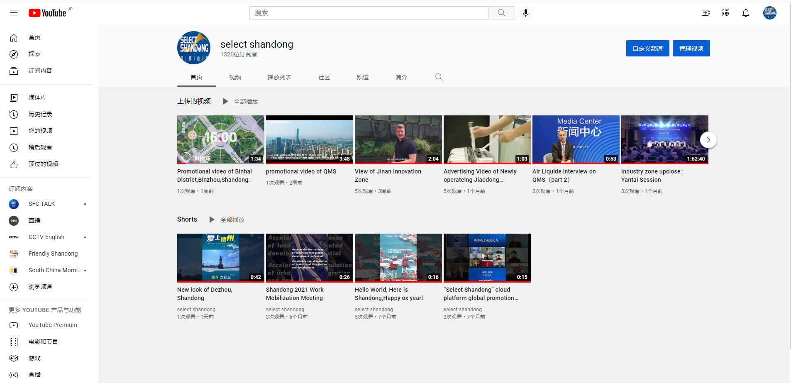Screen dimensions: 791x383
Task: Switch to the 社区 tab
Action: tap(324, 77)
